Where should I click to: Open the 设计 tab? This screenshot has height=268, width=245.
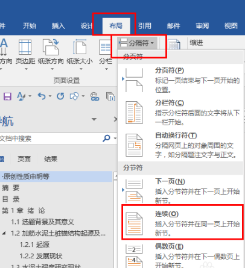point(87,26)
